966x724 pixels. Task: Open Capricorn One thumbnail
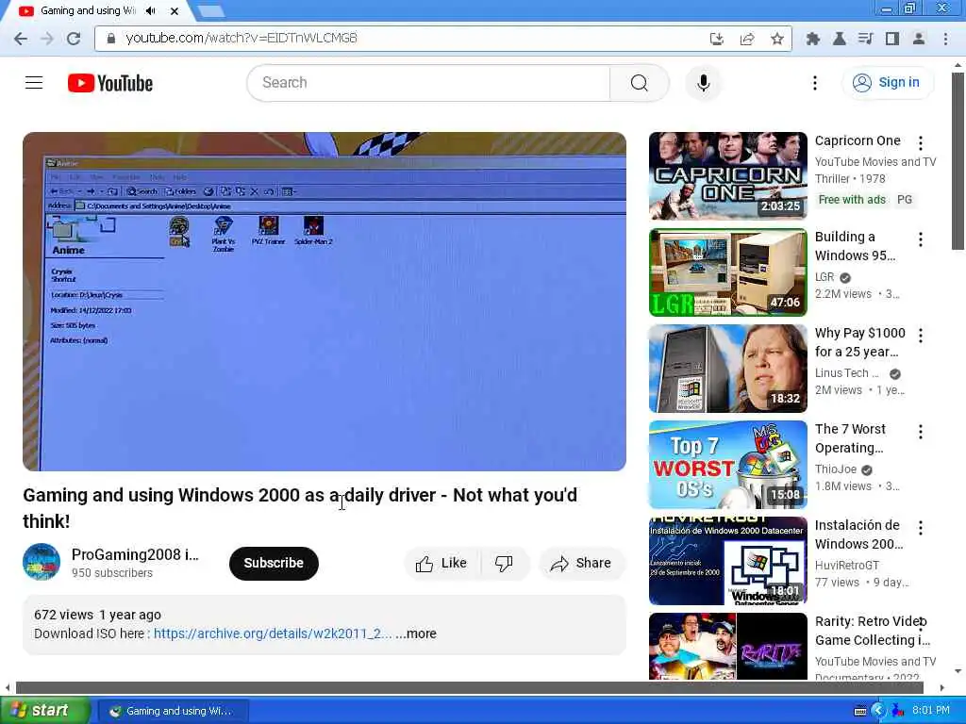727,175
